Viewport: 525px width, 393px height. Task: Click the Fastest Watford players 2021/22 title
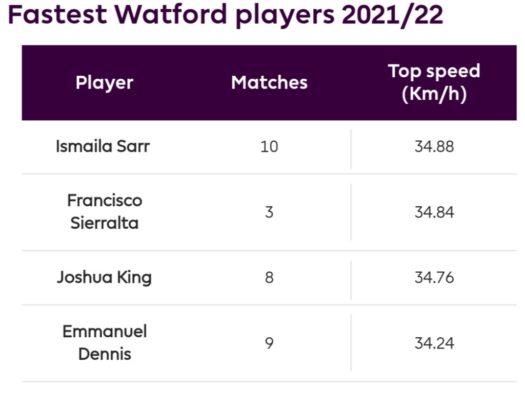(226, 15)
